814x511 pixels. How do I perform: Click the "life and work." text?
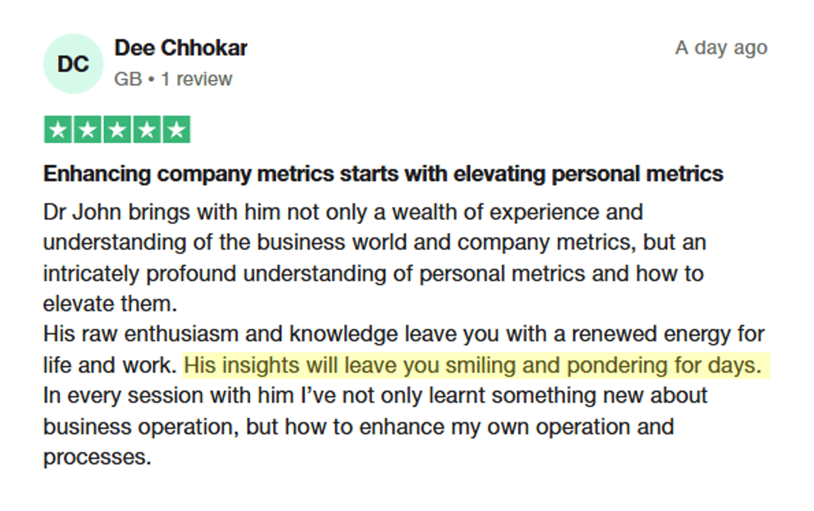109,366
